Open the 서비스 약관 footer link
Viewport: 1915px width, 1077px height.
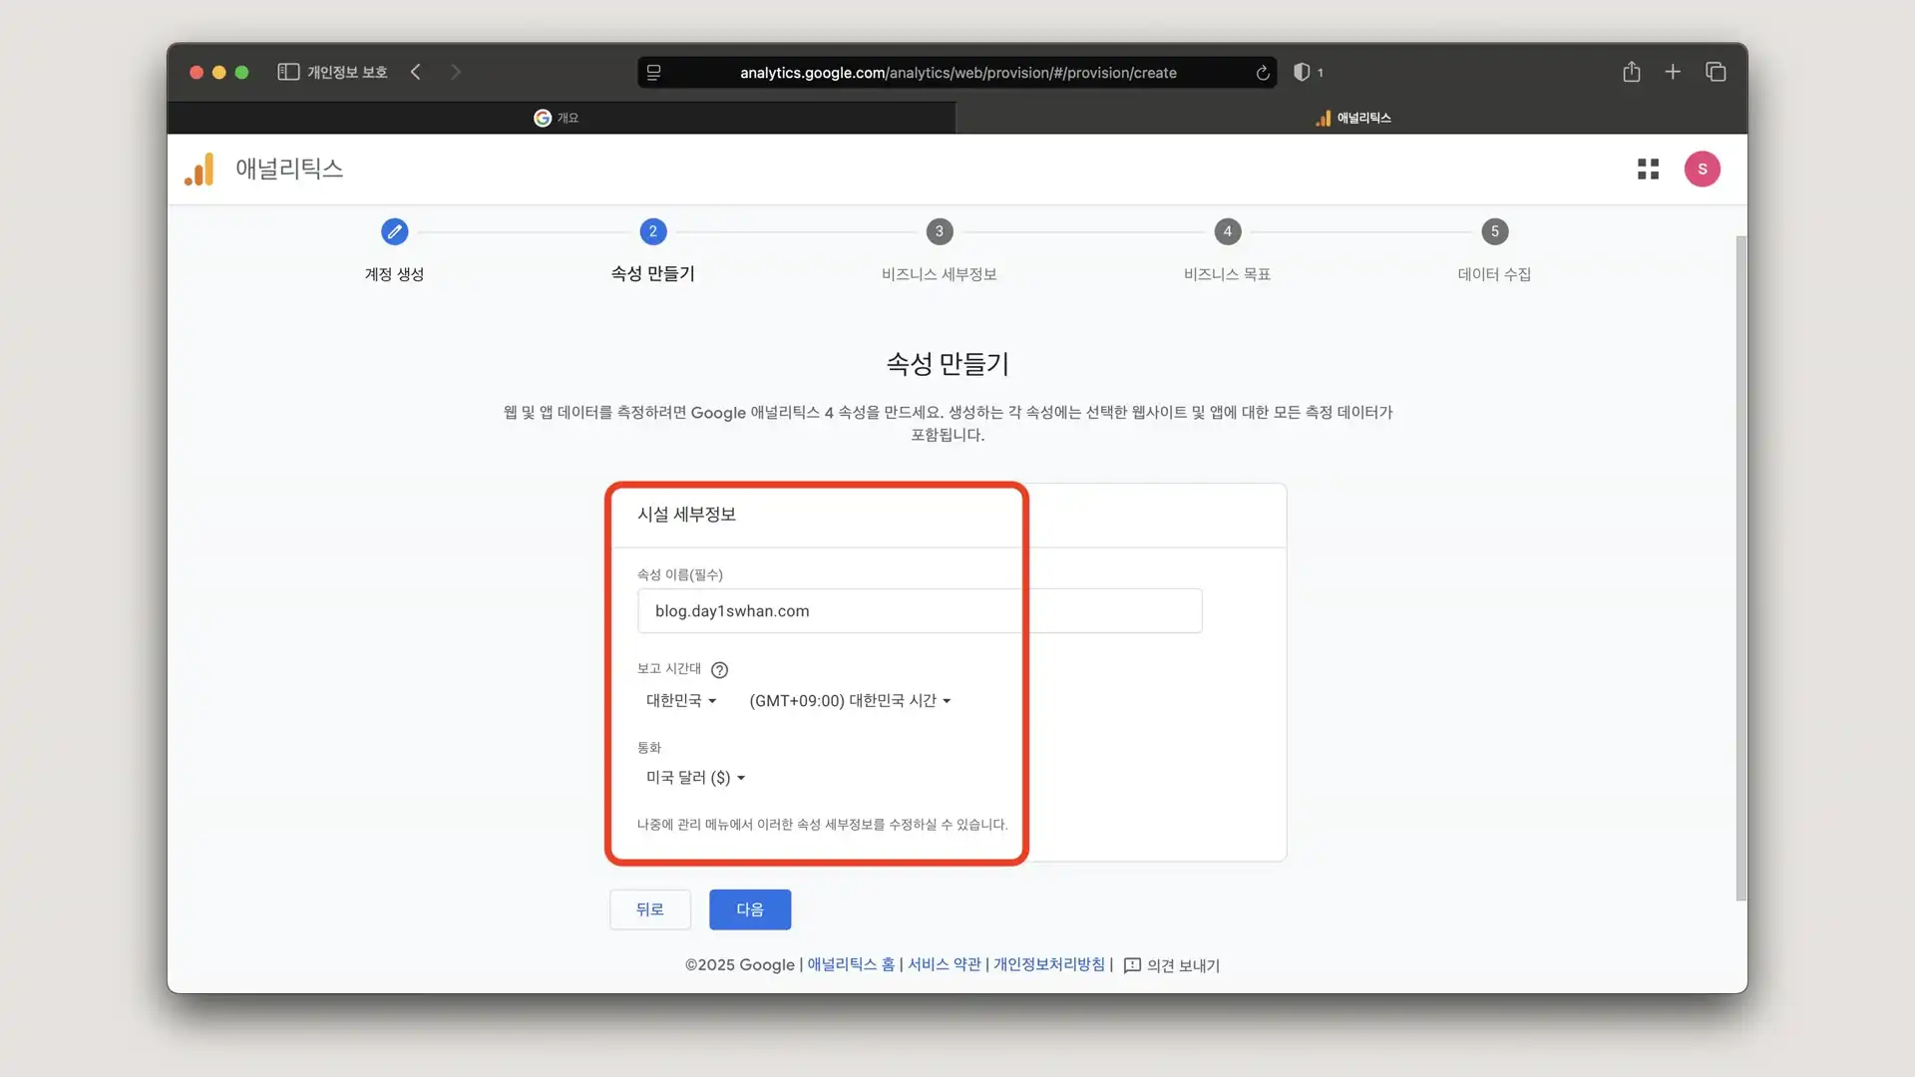click(945, 964)
